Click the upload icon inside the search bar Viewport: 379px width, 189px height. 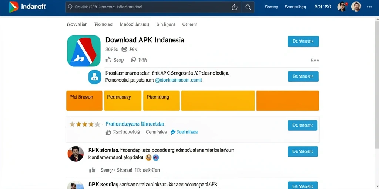(234, 7)
